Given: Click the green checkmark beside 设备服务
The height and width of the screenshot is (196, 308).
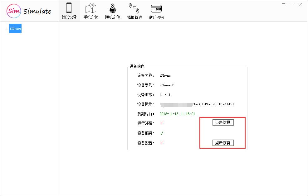Looking at the screenshot, I should 162,133.
